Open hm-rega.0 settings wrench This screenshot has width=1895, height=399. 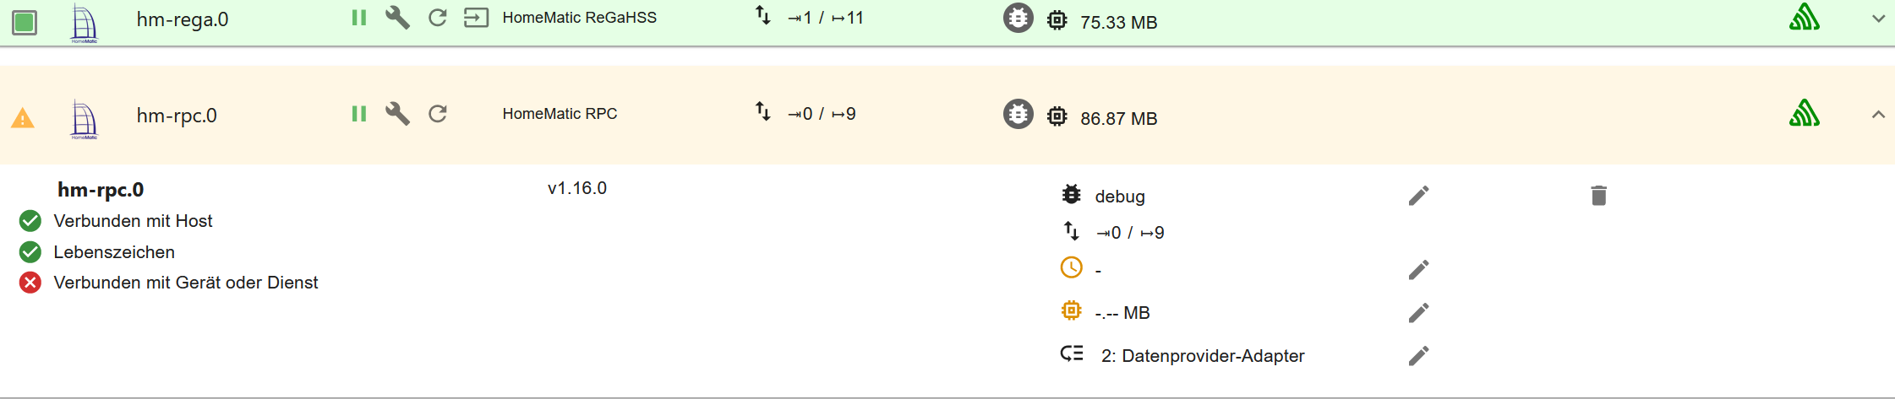pos(397,18)
